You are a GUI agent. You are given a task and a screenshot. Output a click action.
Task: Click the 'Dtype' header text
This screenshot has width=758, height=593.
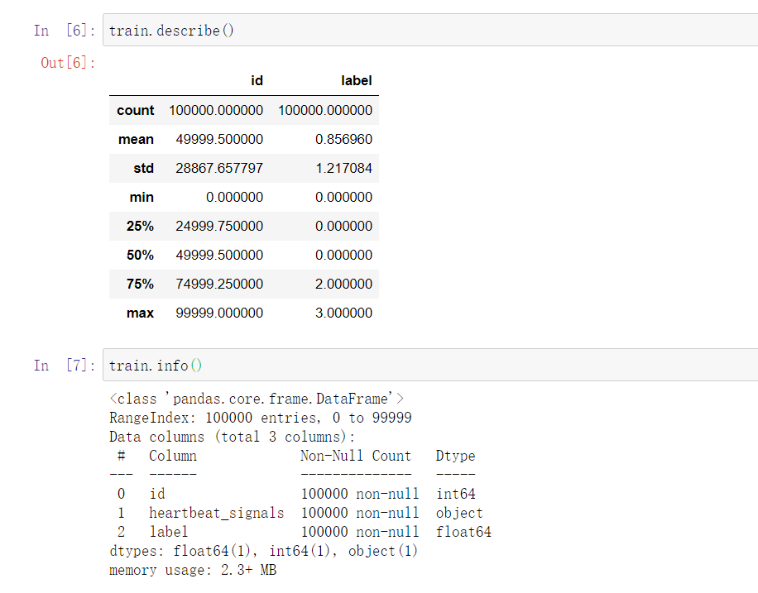click(x=455, y=456)
